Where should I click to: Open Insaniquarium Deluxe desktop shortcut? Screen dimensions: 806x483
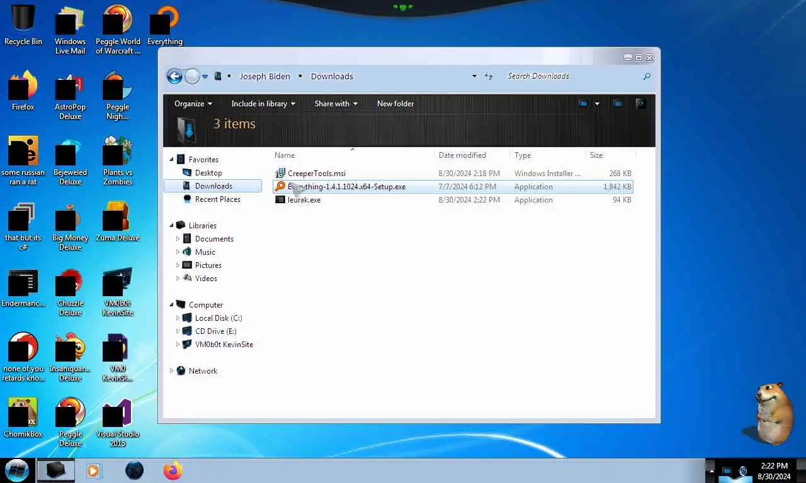(x=70, y=357)
